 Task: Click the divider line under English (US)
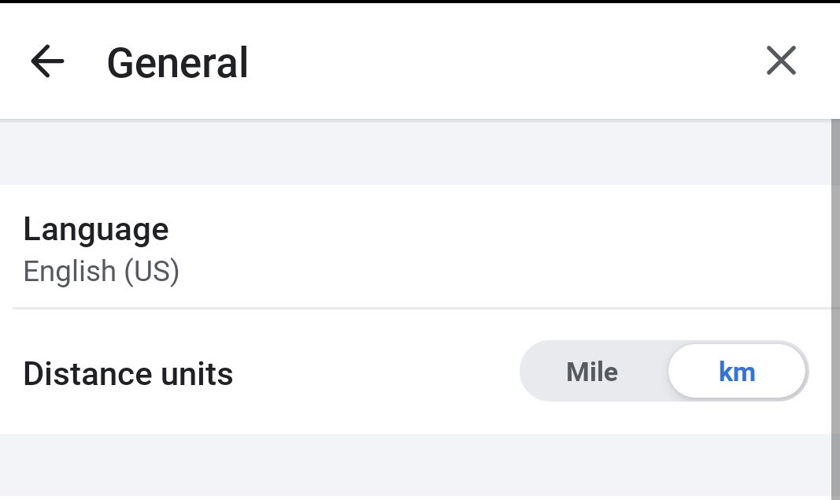coord(394,308)
